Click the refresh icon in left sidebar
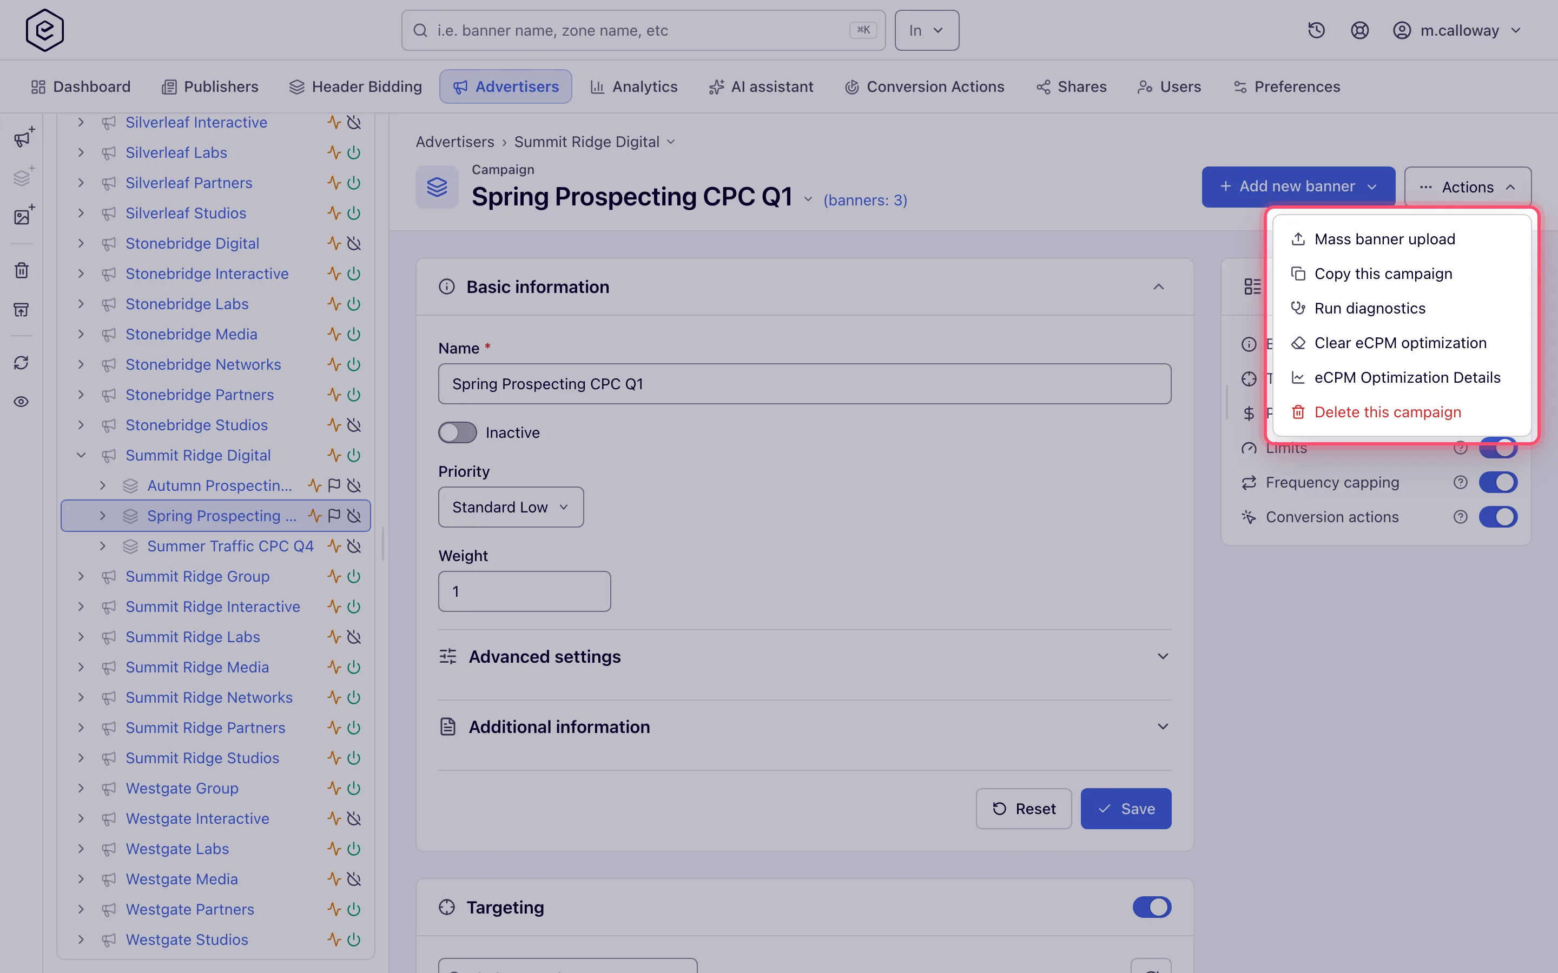This screenshot has width=1558, height=973. coord(21,363)
